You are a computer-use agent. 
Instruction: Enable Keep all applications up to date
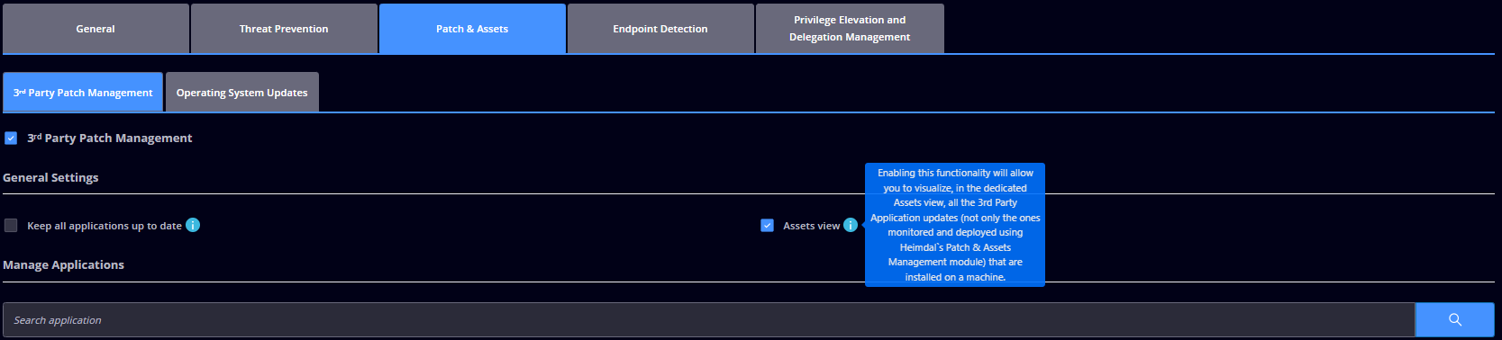pyautogui.click(x=11, y=226)
